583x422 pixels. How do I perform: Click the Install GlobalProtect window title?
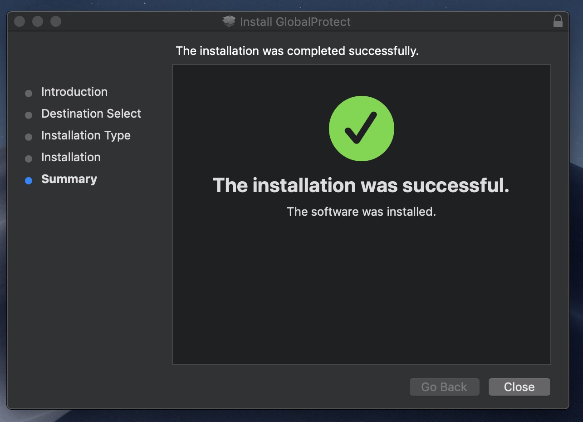coord(295,22)
